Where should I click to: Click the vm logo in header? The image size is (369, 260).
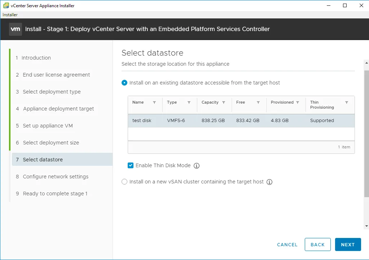click(16, 29)
